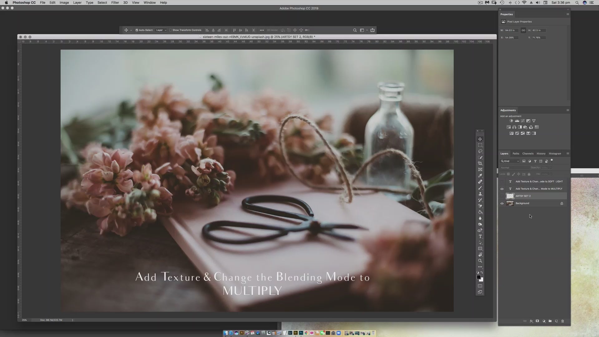Screen dimensions: 599x337
Task: Open the Kind filter dropdown in Layers
Action: click(x=510, y=161)
